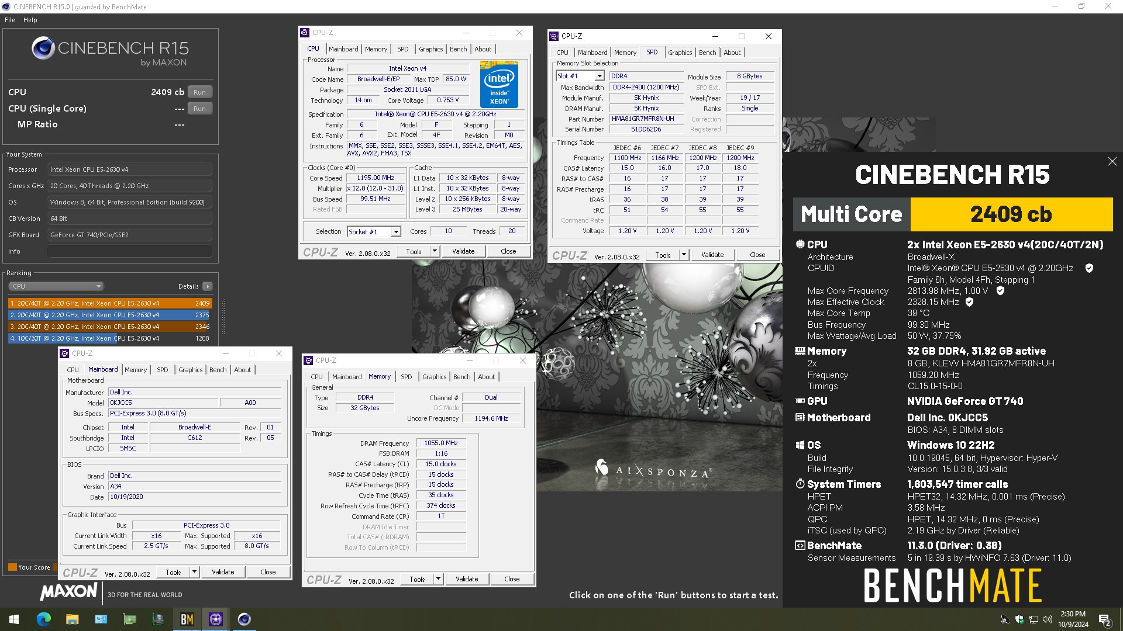Open the notification center icon
This screenshot has width=1123, height=631.
[x=1105, y=619]
